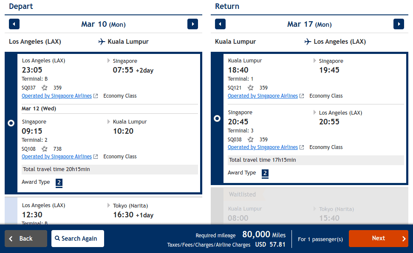This screenshot has width=413, height=253.
Task: Open Singapore Airlines operator link for SQ037
Action: pos(57,96)
